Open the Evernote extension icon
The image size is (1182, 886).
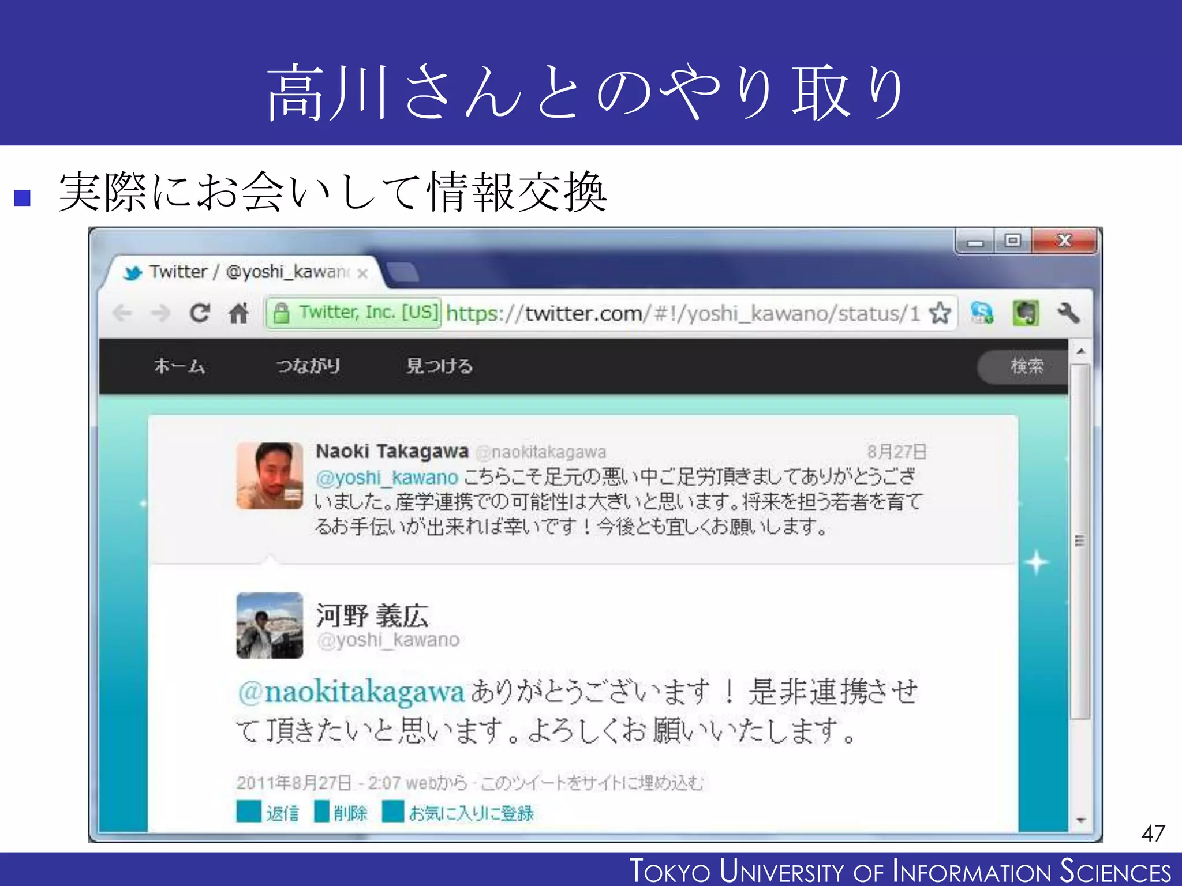1026,313
